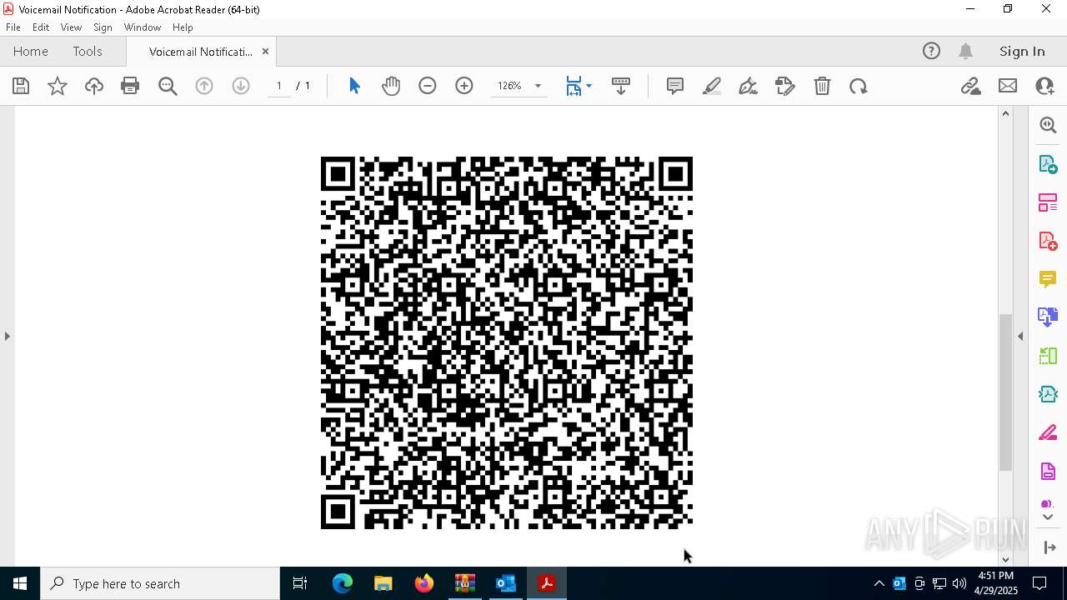Open Create PDF tool in right pane

point(1048,240)
